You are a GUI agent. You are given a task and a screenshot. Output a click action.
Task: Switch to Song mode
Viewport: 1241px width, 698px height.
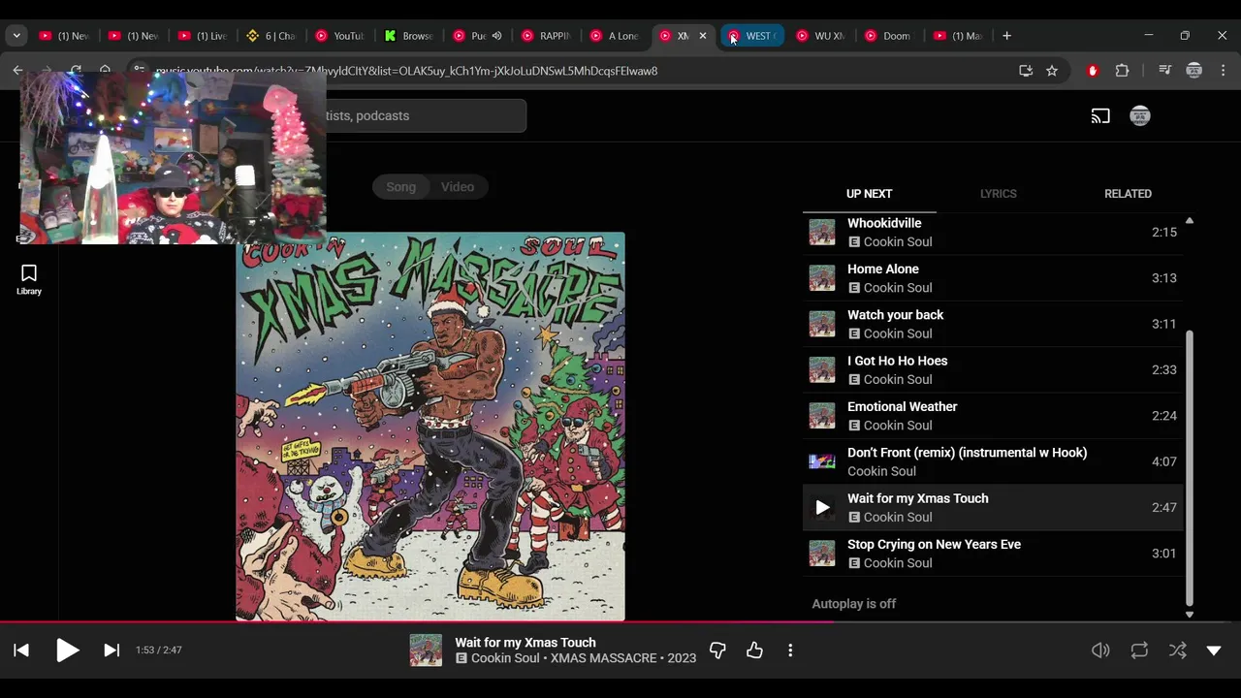click(400, 187)
